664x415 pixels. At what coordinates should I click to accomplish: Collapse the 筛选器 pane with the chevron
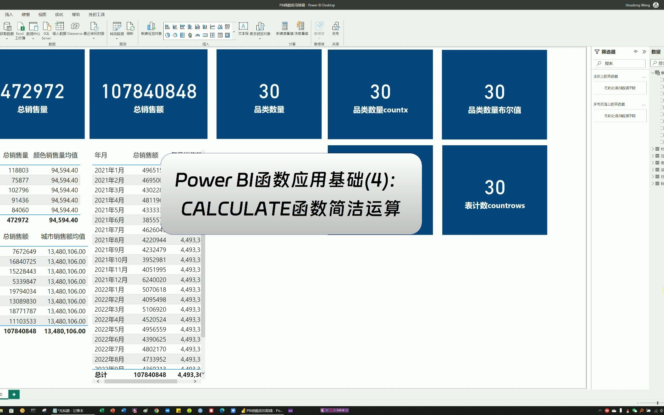tap(644, 52)
